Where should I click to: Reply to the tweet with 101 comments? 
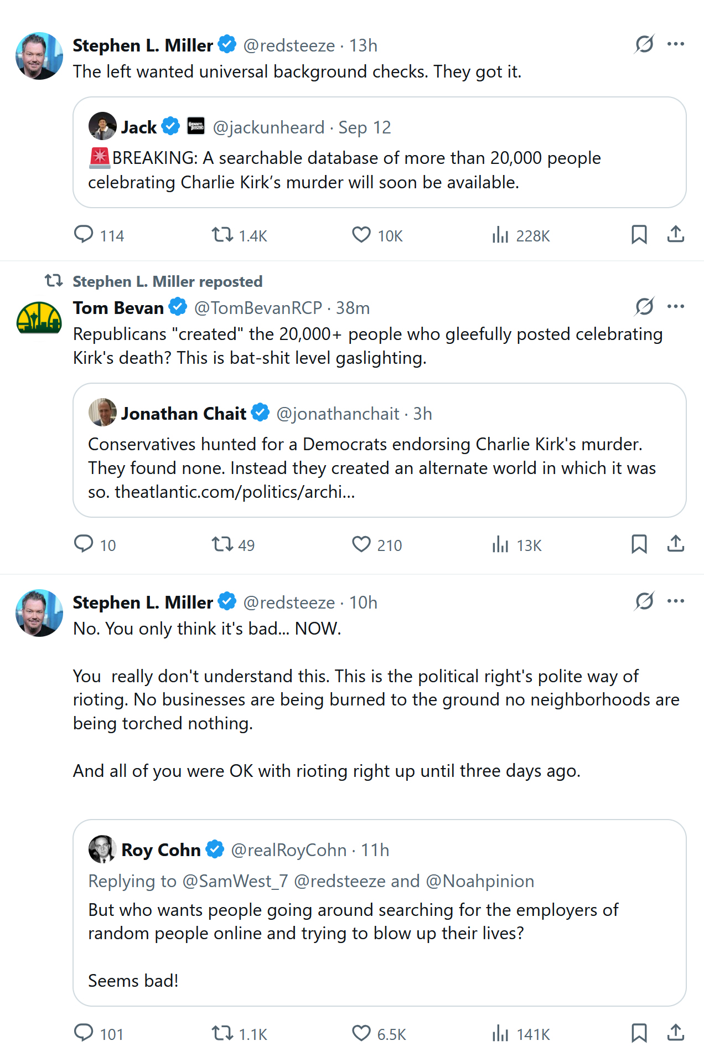84,1033
